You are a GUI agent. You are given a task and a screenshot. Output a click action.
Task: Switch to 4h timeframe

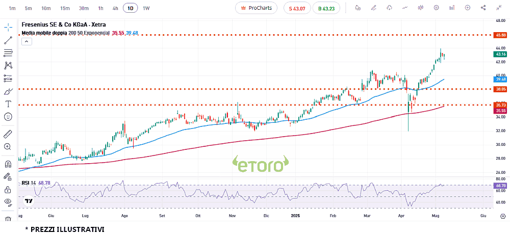pos(115,9)
